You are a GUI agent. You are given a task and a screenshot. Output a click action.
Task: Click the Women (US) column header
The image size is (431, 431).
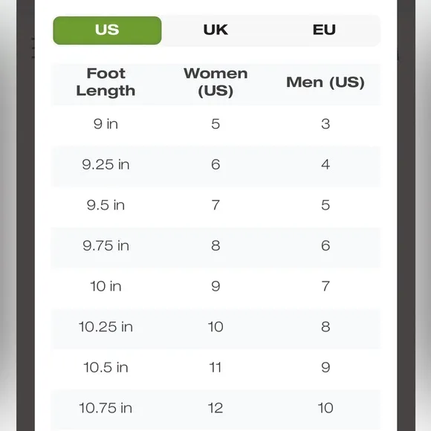215,82
